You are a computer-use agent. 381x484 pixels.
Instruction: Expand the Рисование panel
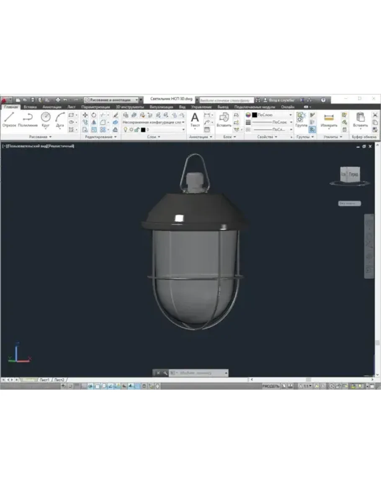coord(40,137)
